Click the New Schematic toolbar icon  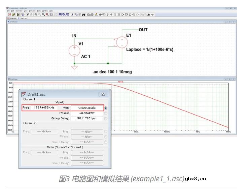(x=10, y=14)
